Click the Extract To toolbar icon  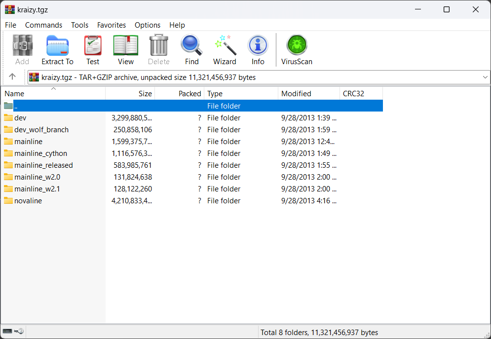(x=57, y=50)
